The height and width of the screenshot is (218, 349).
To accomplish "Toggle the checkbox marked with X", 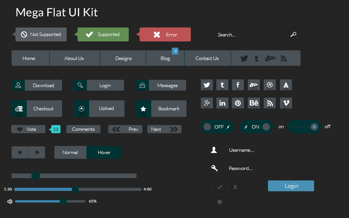I will click(x=235, y=187).
